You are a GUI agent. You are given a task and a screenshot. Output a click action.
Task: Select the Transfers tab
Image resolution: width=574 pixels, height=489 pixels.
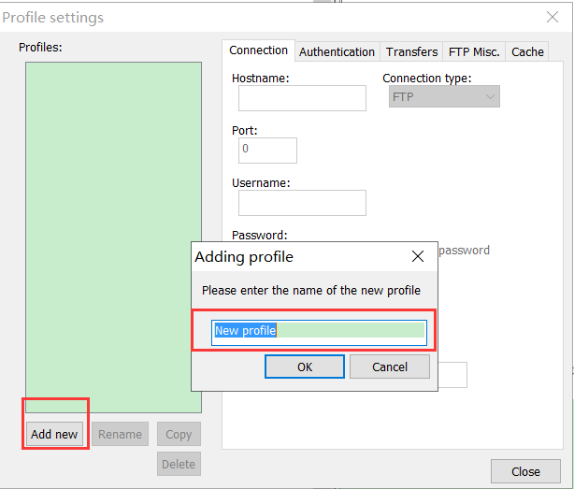click(x=411, y=51)
